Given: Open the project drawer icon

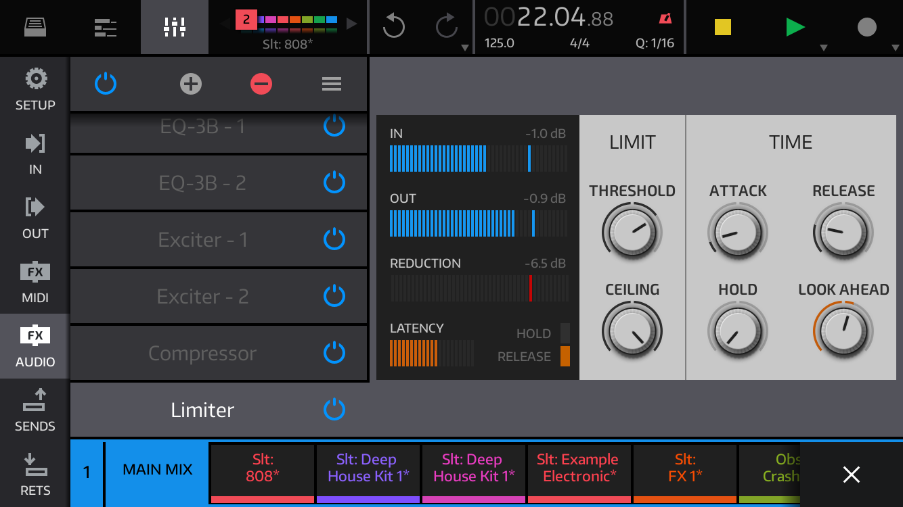Looking at the screenshot, I should pos(35,27).
